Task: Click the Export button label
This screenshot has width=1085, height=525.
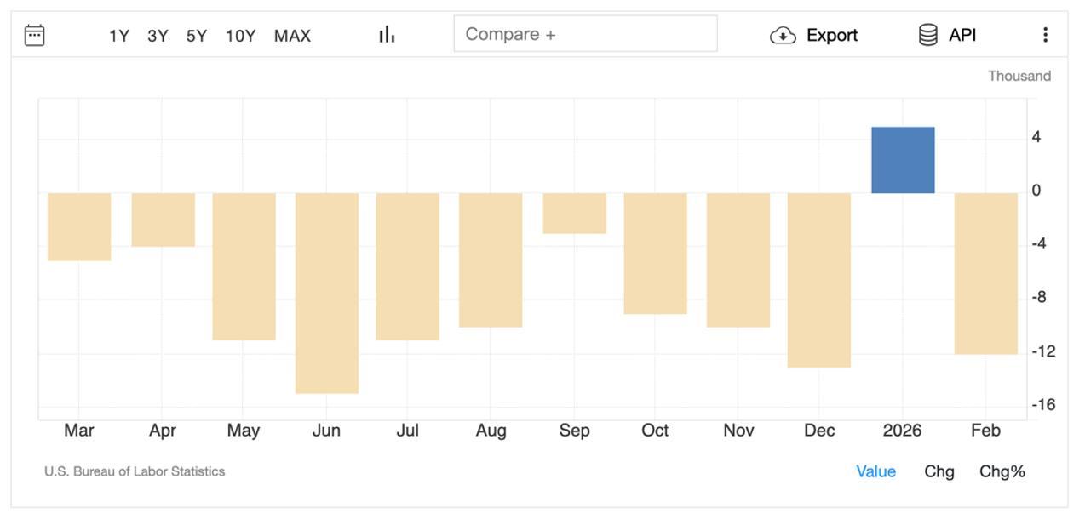Action: [831, 35]
